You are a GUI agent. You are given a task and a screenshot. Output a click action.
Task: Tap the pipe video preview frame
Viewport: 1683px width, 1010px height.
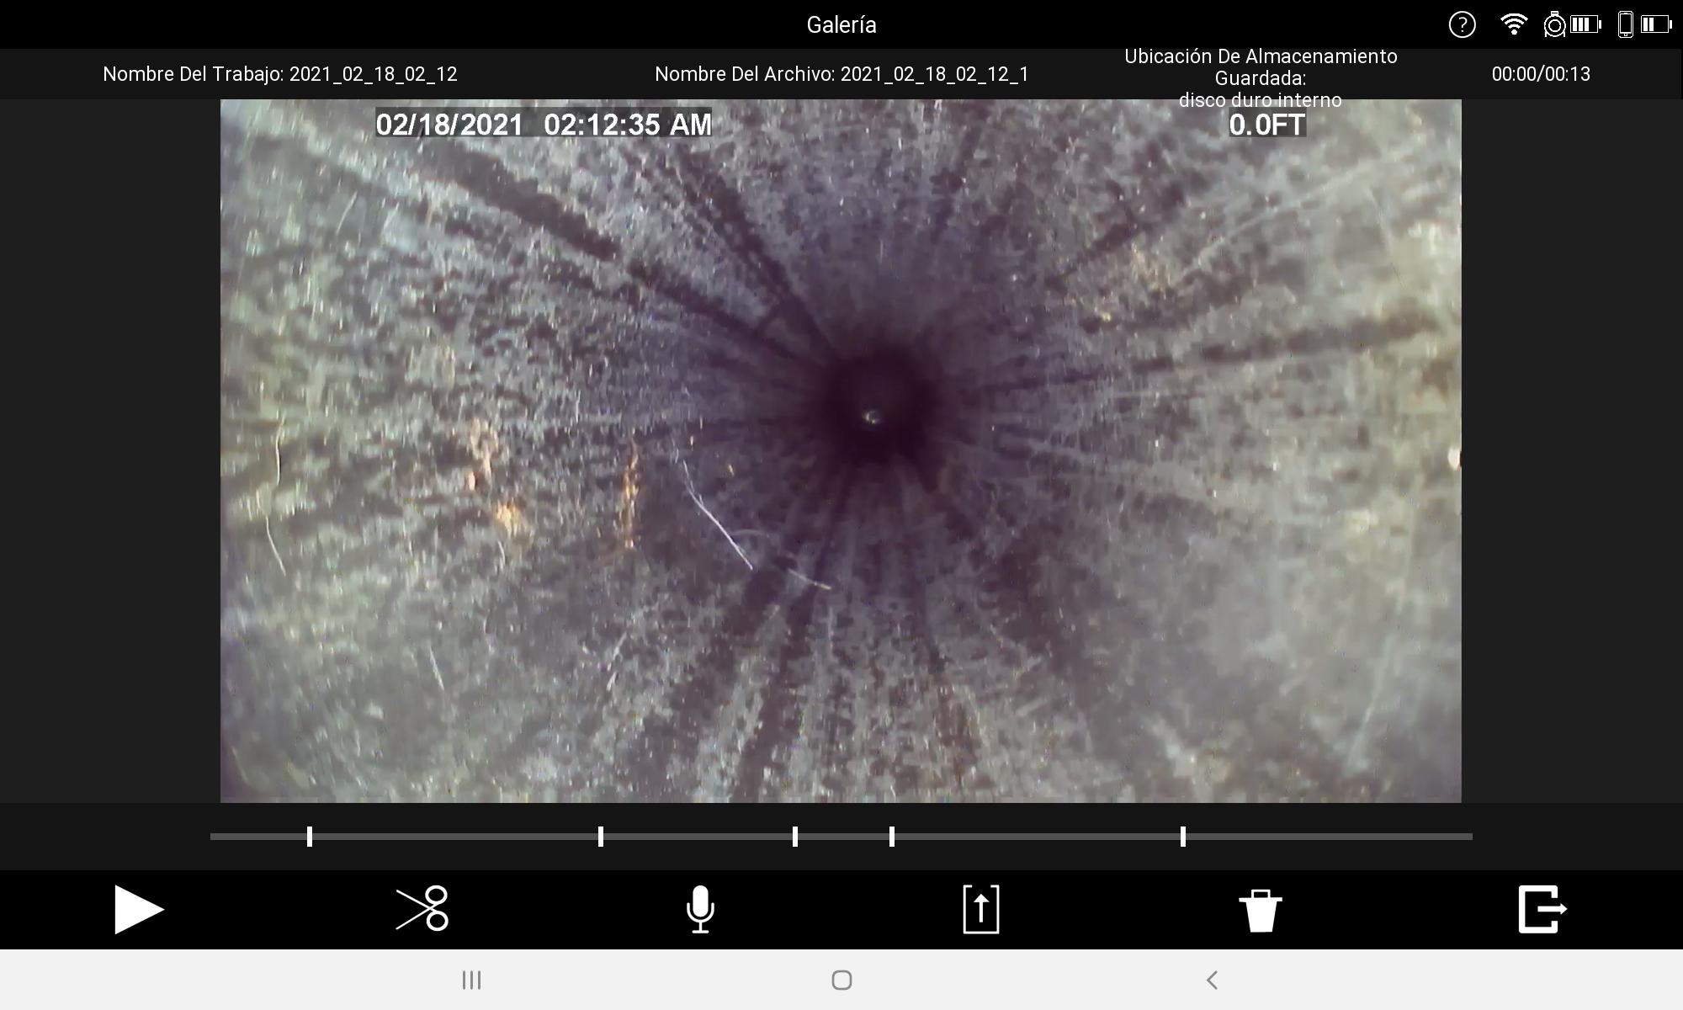point(841,451)
